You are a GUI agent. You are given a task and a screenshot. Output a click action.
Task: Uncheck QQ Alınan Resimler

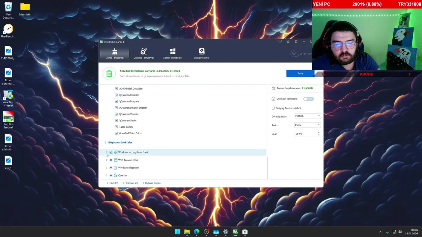pyautogui.click(x=116, y=95)
